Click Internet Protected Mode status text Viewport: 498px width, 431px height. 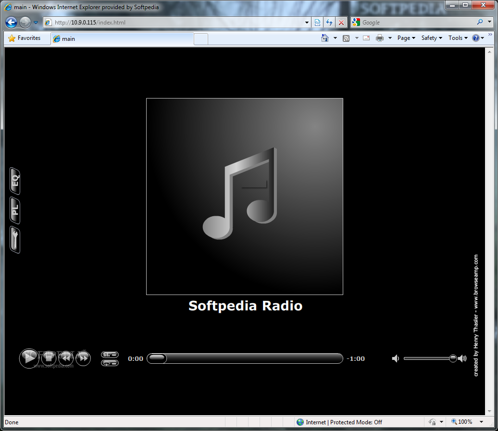(x=344, y=422)
